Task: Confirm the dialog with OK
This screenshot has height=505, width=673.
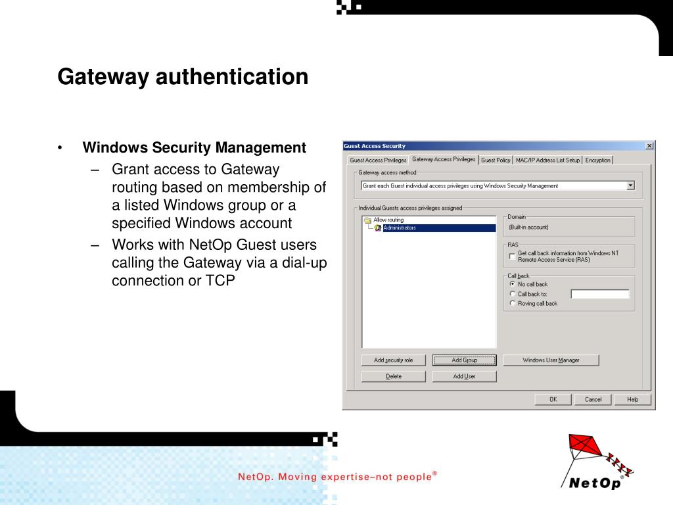Action: [x=553, y=400]
